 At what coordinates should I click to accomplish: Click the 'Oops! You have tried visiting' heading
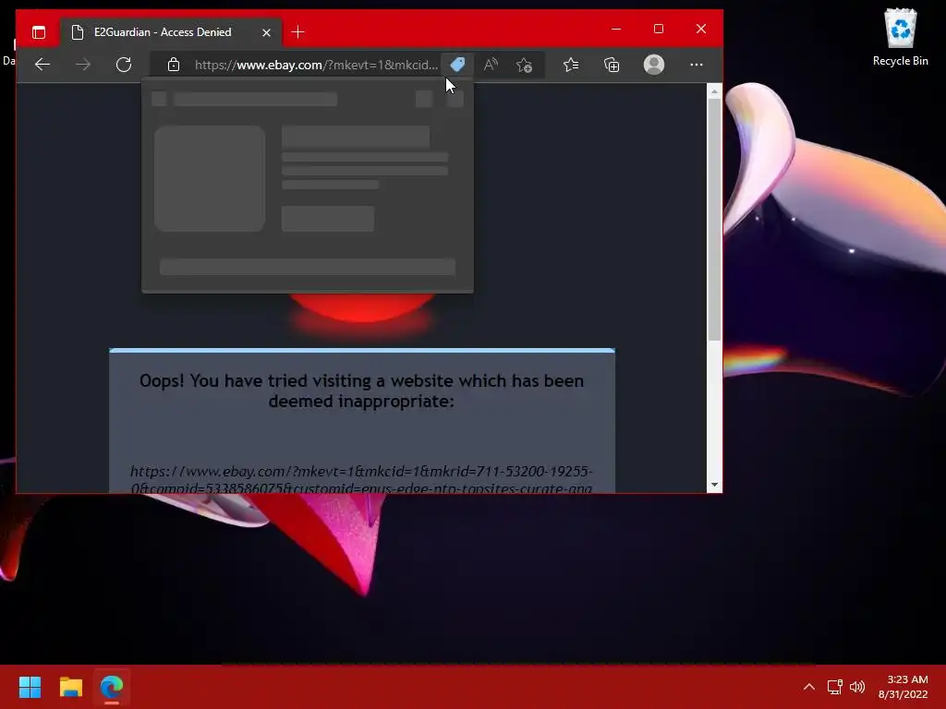tap(361, 391)
